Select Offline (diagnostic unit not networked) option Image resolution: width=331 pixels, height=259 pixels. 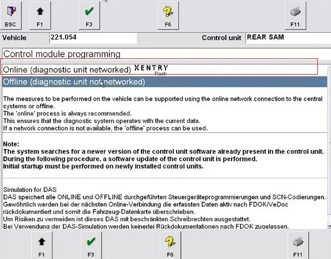point(164,82)
